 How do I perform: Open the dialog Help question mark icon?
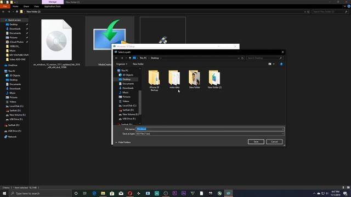(281, 64)
